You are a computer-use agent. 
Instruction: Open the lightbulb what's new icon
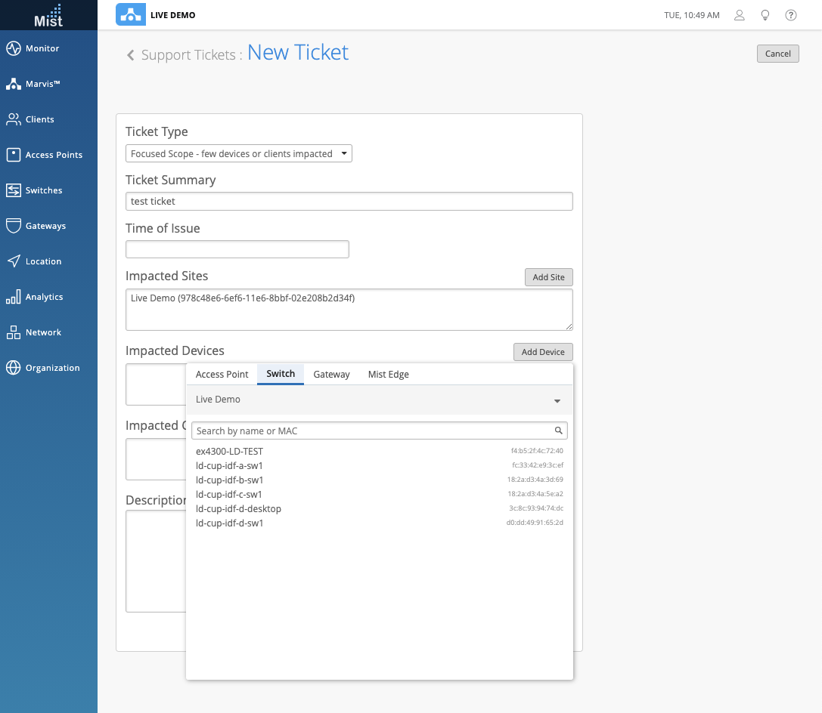pos(765,15)
